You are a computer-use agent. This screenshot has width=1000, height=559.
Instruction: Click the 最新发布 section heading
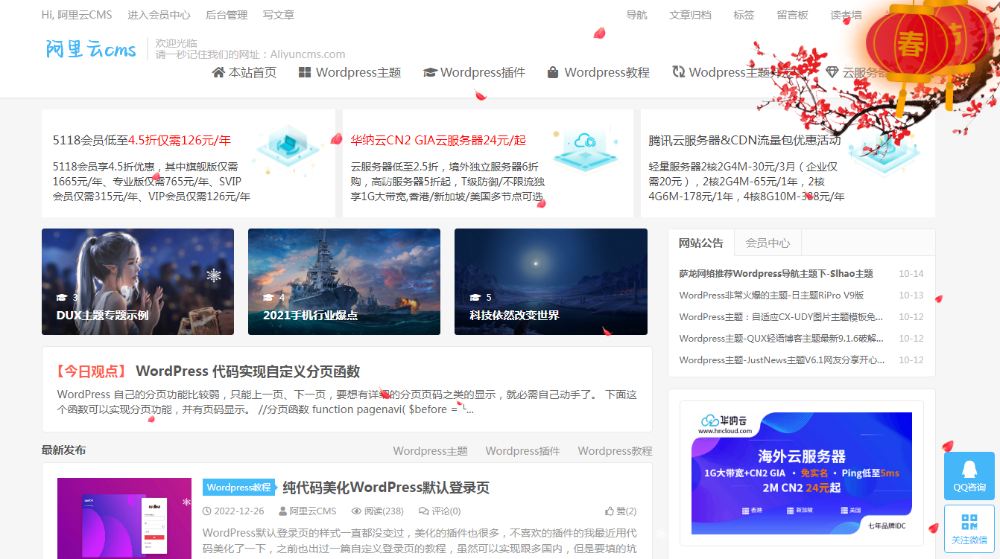[63, 450]
